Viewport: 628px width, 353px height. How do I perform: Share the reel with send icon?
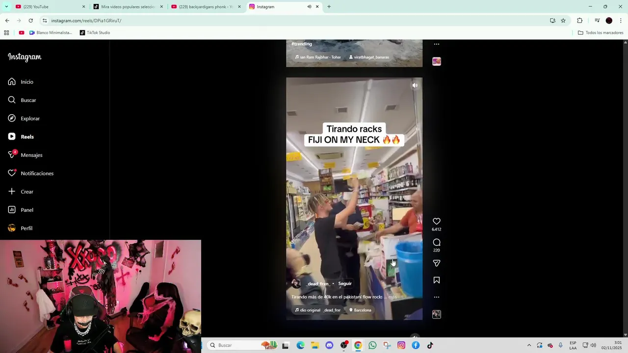click(436, 263)
